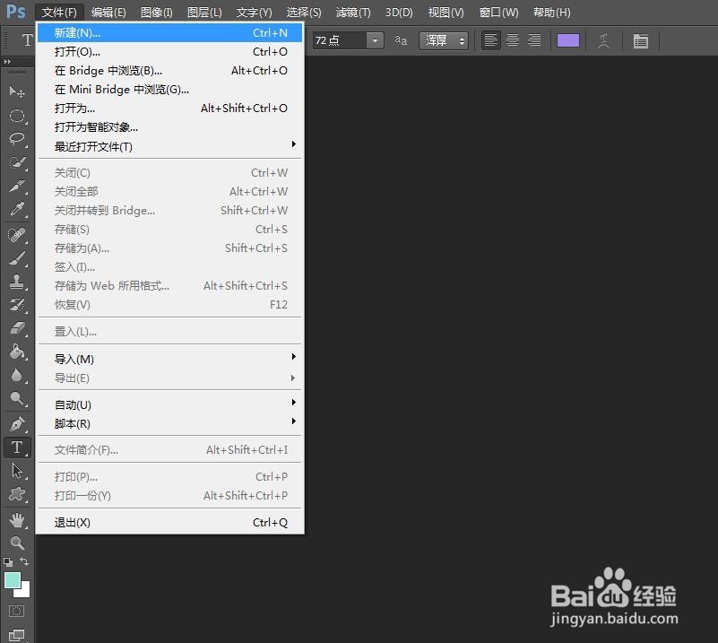Swap foreground and background colors
Image resolution: width=718 pixels, height=643 pixels.
click(x=24, y=561)
